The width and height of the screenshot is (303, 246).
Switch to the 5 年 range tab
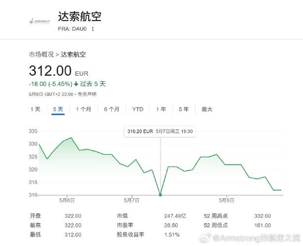coord(184,109)
